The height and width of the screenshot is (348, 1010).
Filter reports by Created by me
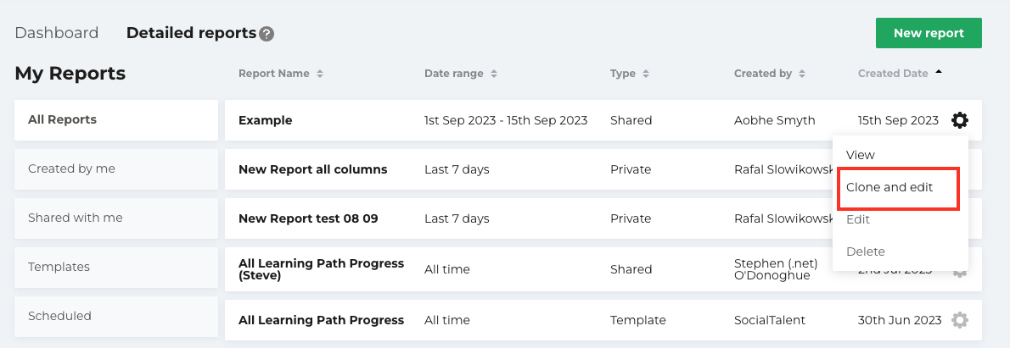click(x=116, y=168)
